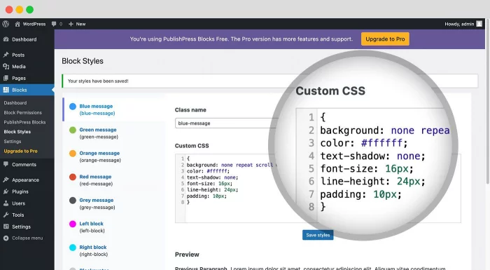The width and height of the screenshot is (490, 270).
Task: Click the Save styles button
Action: pyautogui.click(x=318, y=235)
